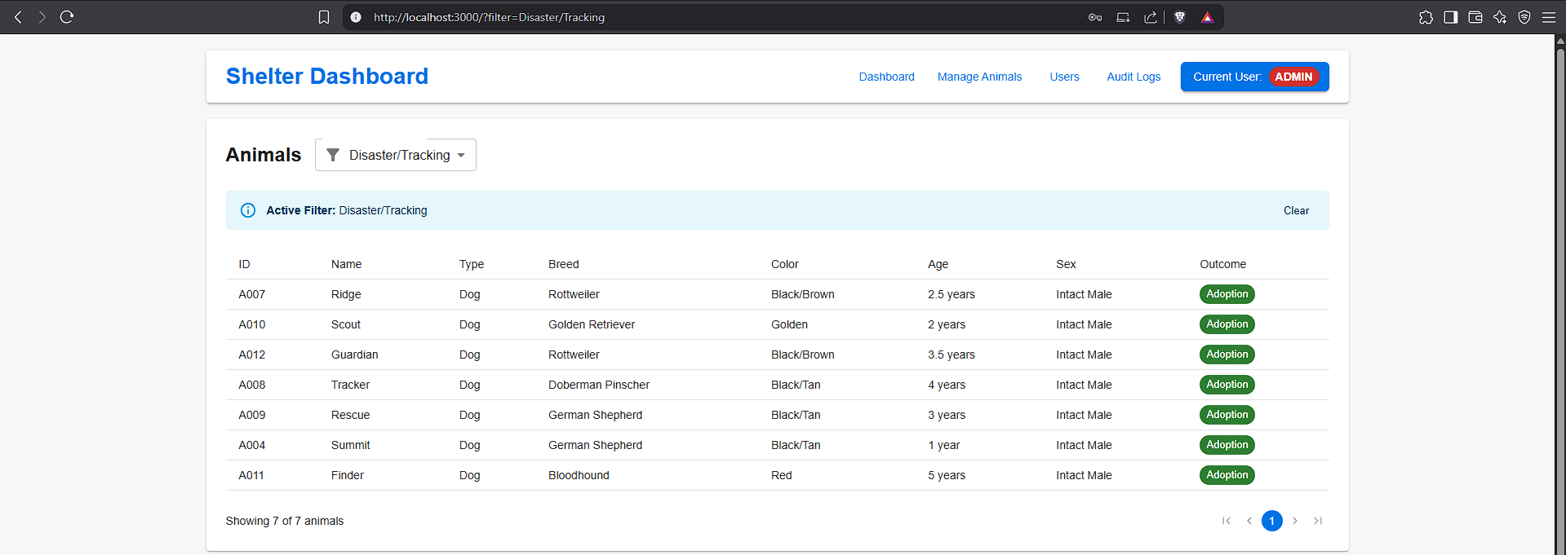The width and height of the screenshot is (1566, 555).
Task: Expand the Disaster/Tracking filter dropdown
Action: coord(396,155)
